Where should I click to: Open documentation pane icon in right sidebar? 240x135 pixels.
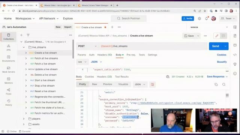coord(235,36)
